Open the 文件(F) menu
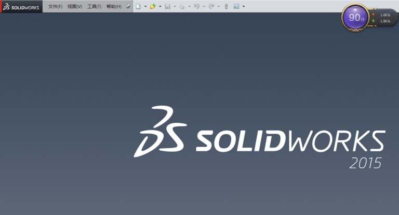Image resolution: width=399 pixels, height=215 pixels. point(55,7)
